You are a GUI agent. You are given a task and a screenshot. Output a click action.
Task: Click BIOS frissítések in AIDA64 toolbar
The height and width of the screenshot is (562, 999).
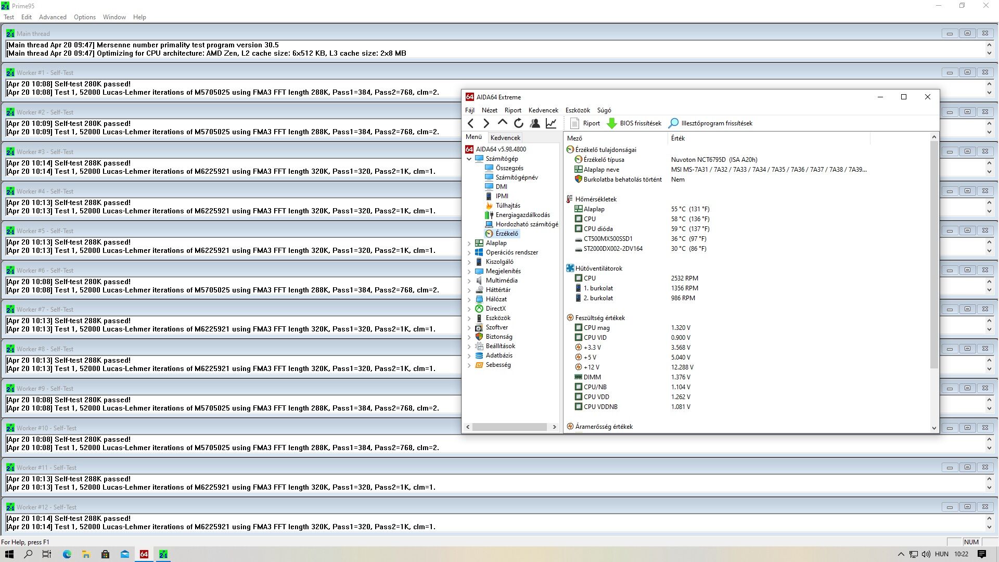tap(634, 123)
